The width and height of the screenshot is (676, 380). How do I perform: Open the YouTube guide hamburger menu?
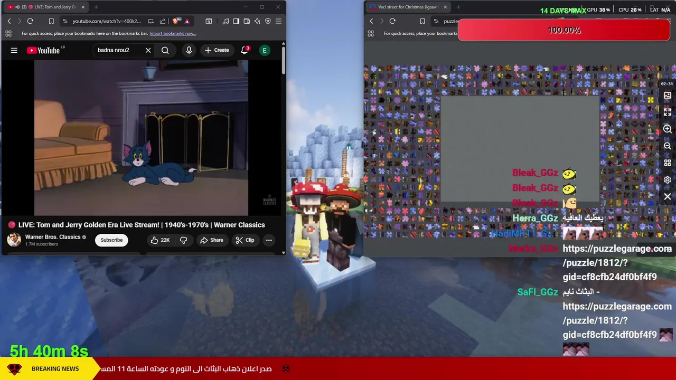[14, 50]
